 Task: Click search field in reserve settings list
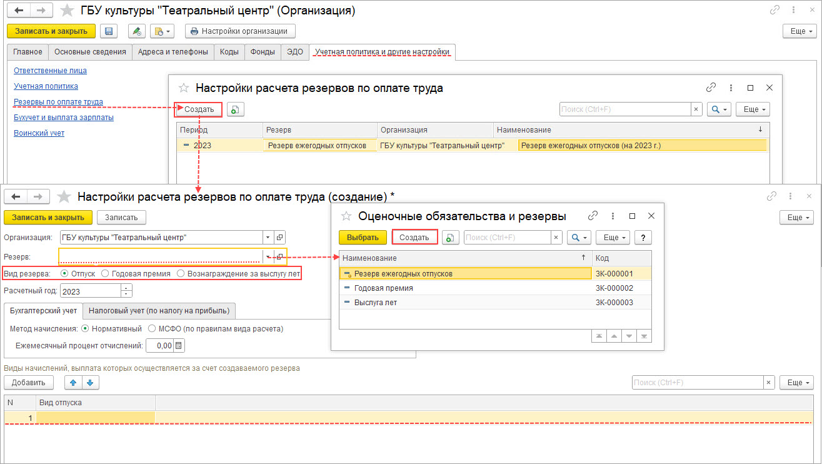(624, 109)
